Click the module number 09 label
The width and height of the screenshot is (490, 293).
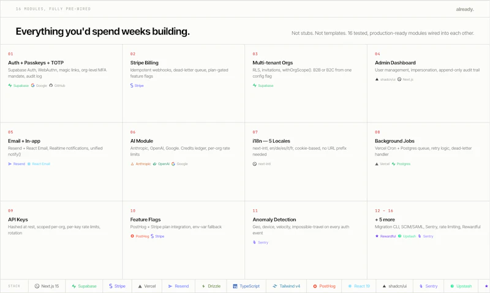point(10,210)
